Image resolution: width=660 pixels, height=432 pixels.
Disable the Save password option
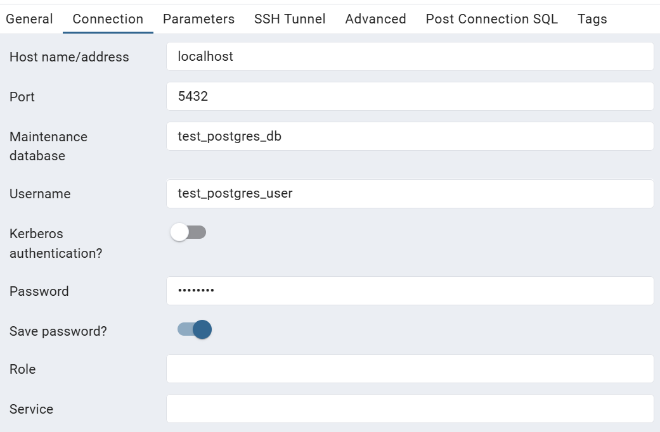point(195,330)
